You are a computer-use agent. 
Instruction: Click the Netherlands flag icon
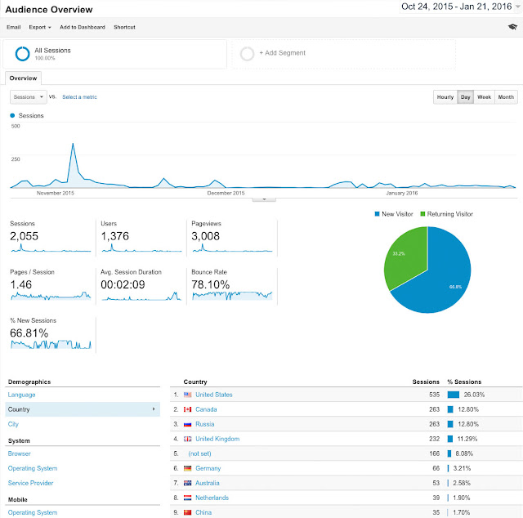tap(187, 498)
